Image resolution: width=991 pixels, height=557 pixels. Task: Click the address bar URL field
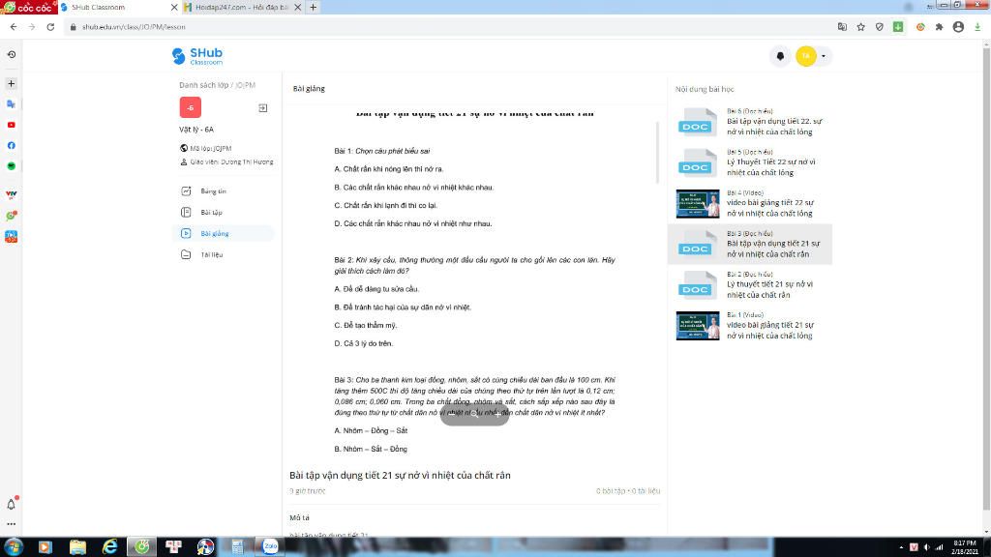(x=449, y=27)
